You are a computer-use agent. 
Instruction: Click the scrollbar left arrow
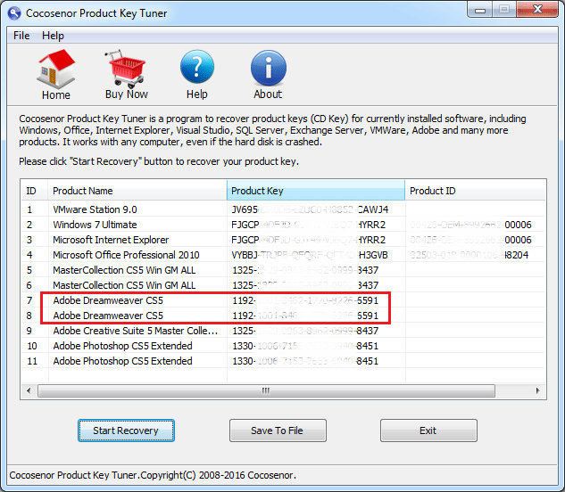pyautogui.click(x=29, y=390)
